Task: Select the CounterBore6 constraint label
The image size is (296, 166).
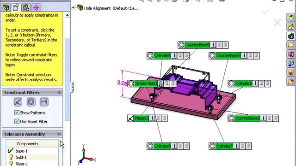Action: point(197,45)
